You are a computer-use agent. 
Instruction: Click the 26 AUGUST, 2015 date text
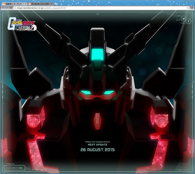97,150
